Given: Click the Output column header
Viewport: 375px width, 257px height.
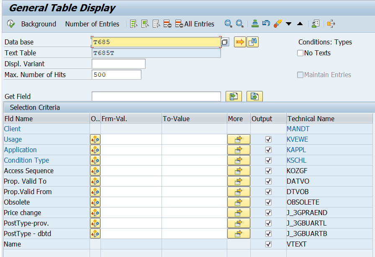Looking at the screenshot, I should pos(268,119).
